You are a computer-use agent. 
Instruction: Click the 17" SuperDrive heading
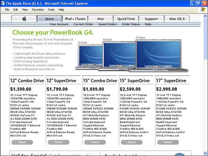click(x=171, y=81)
